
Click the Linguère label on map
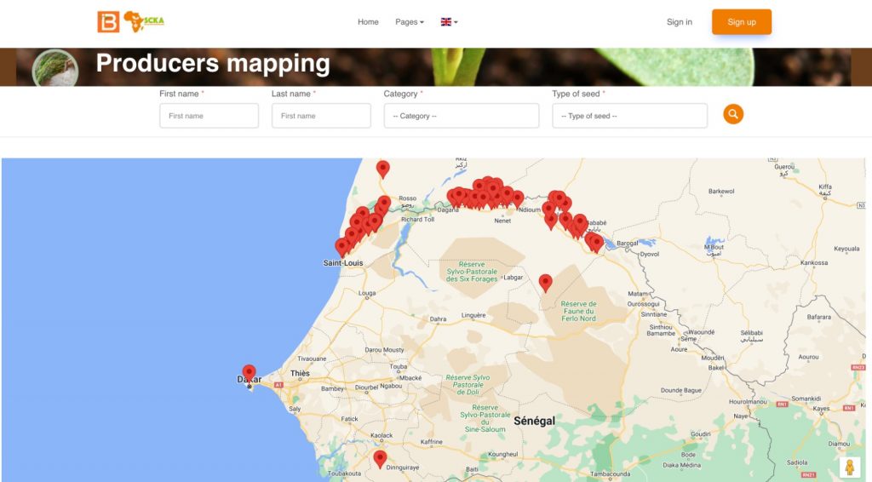[x=473, y=315]
